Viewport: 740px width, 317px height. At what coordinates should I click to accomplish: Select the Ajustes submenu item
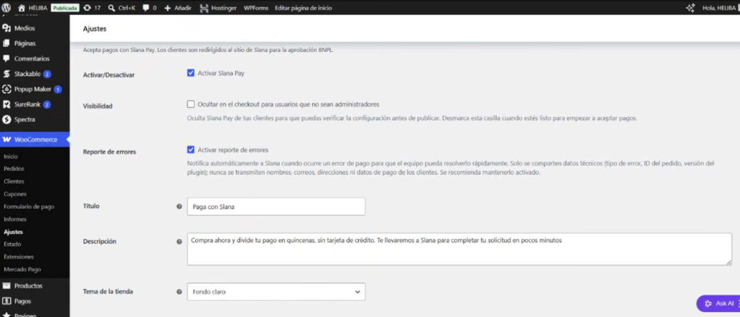tap(13, 232)
